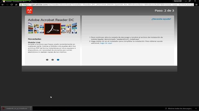
Task: Close the downloads bar
Action: pos(196,109)
